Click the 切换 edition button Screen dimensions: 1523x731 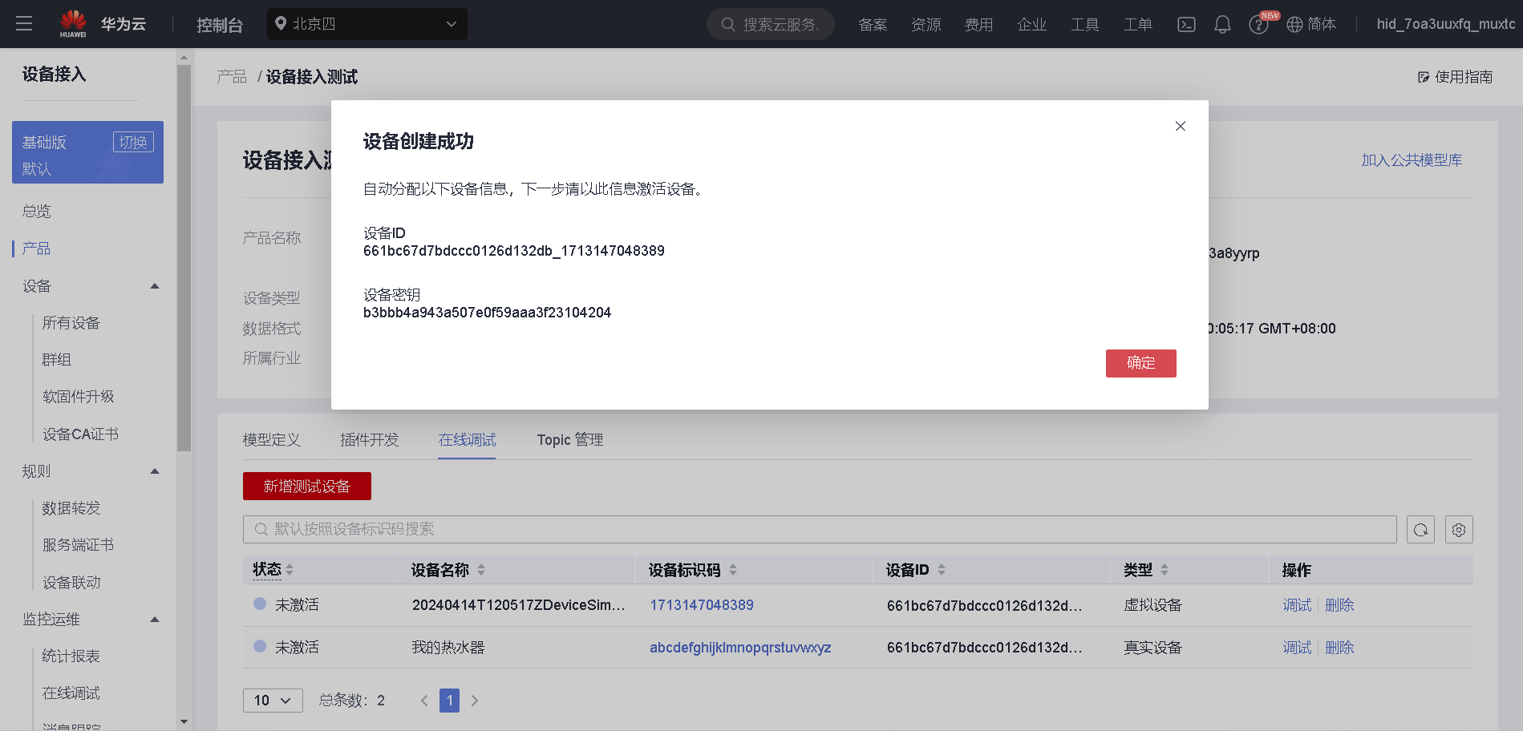(x=133, y=142)
